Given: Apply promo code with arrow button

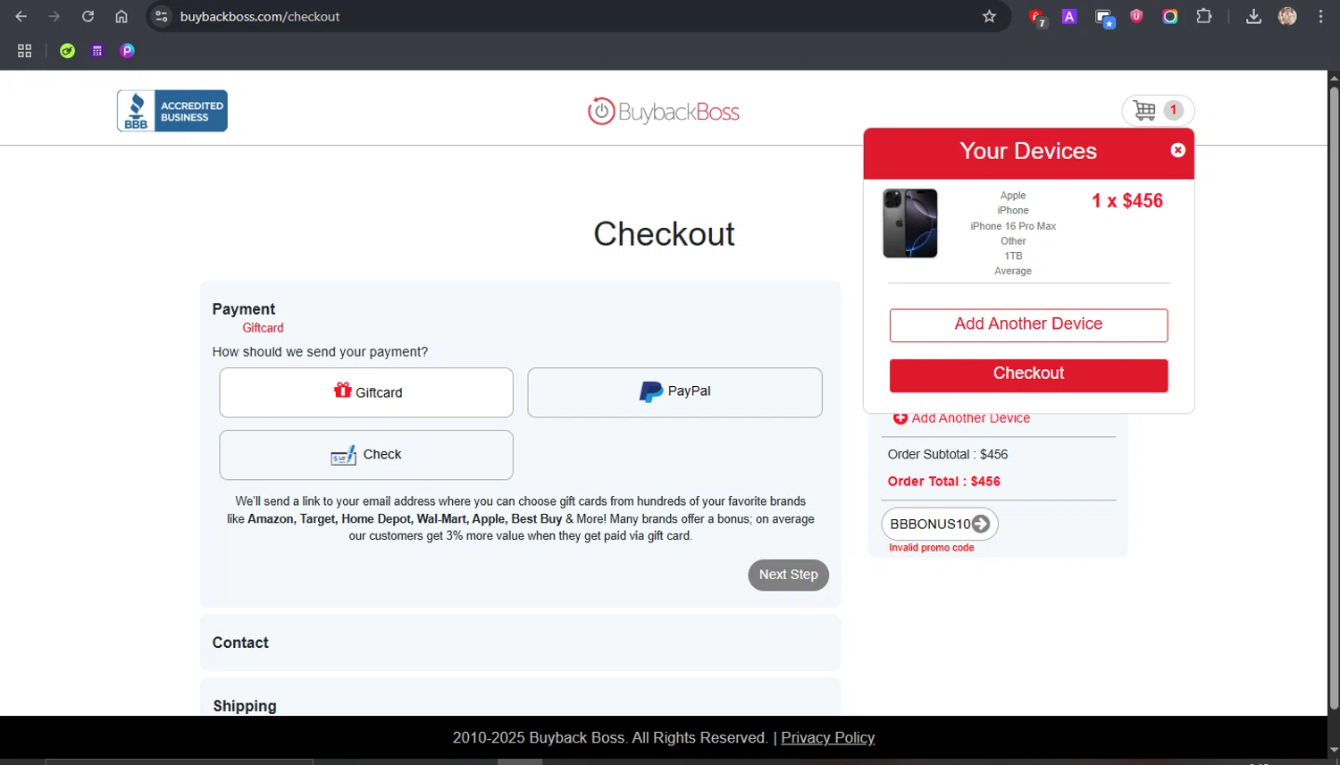Looking at the screenshot, I should point(981,524).
